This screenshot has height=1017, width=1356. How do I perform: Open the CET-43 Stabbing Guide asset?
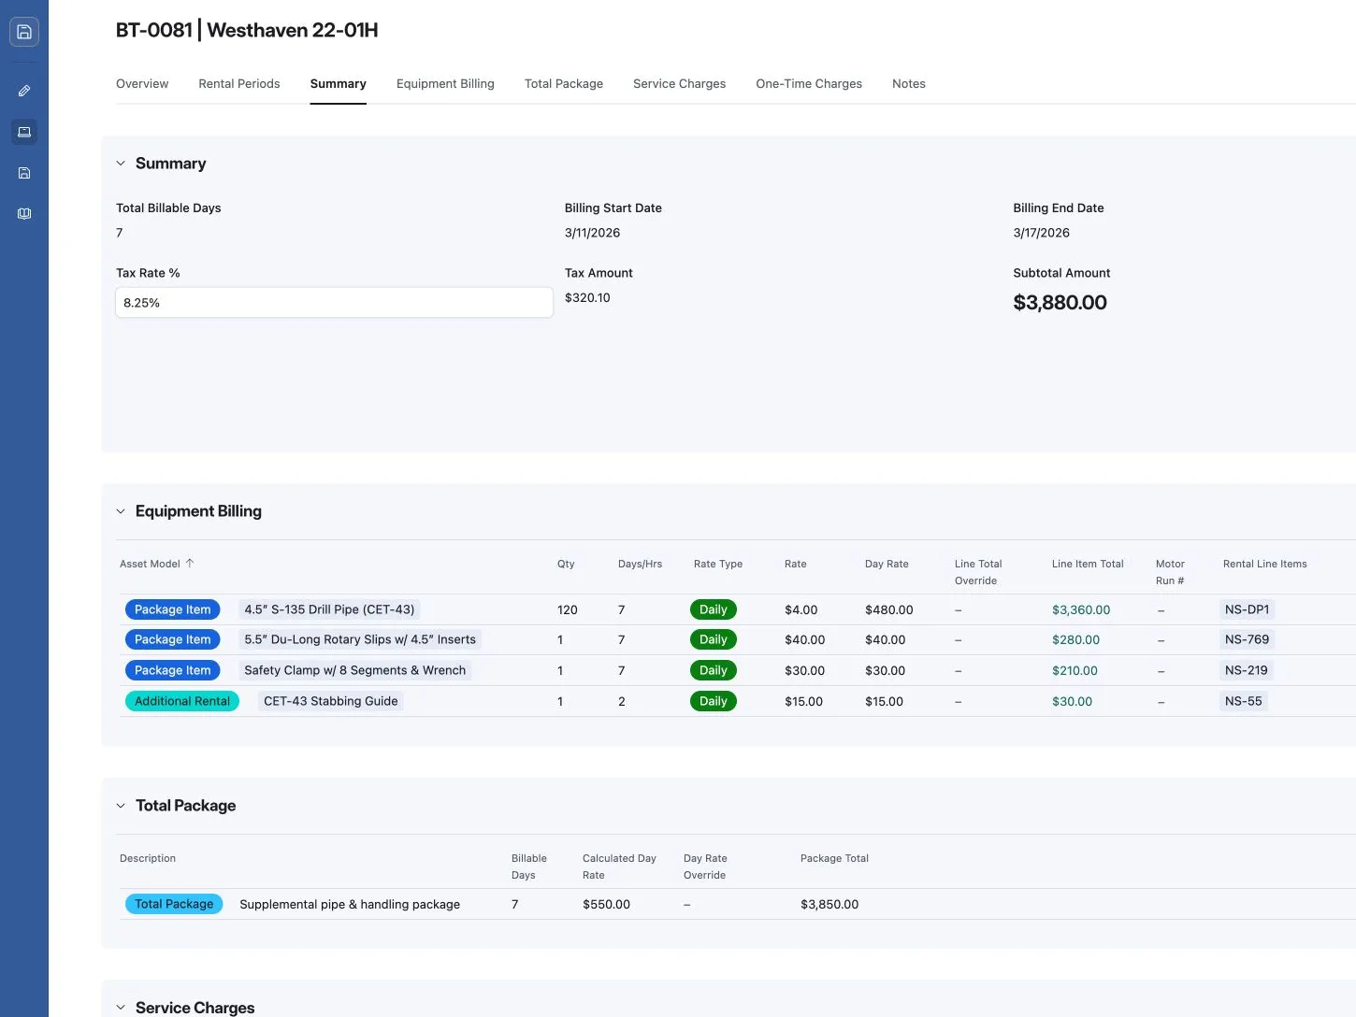click(331, 701)
